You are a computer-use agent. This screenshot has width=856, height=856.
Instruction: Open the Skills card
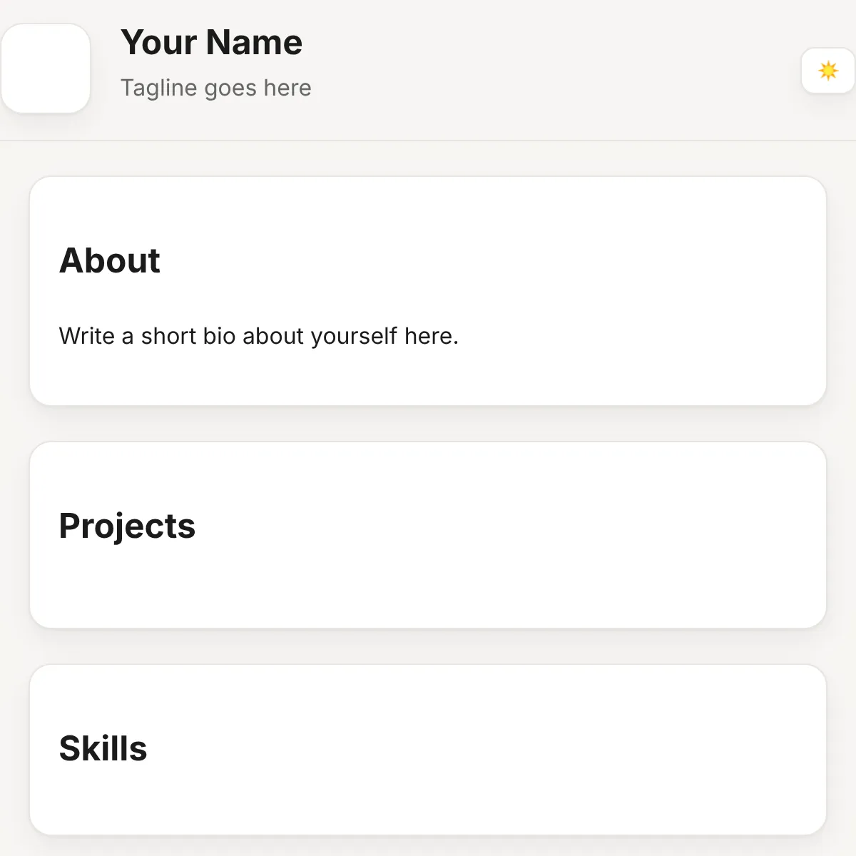coord(428,749)
